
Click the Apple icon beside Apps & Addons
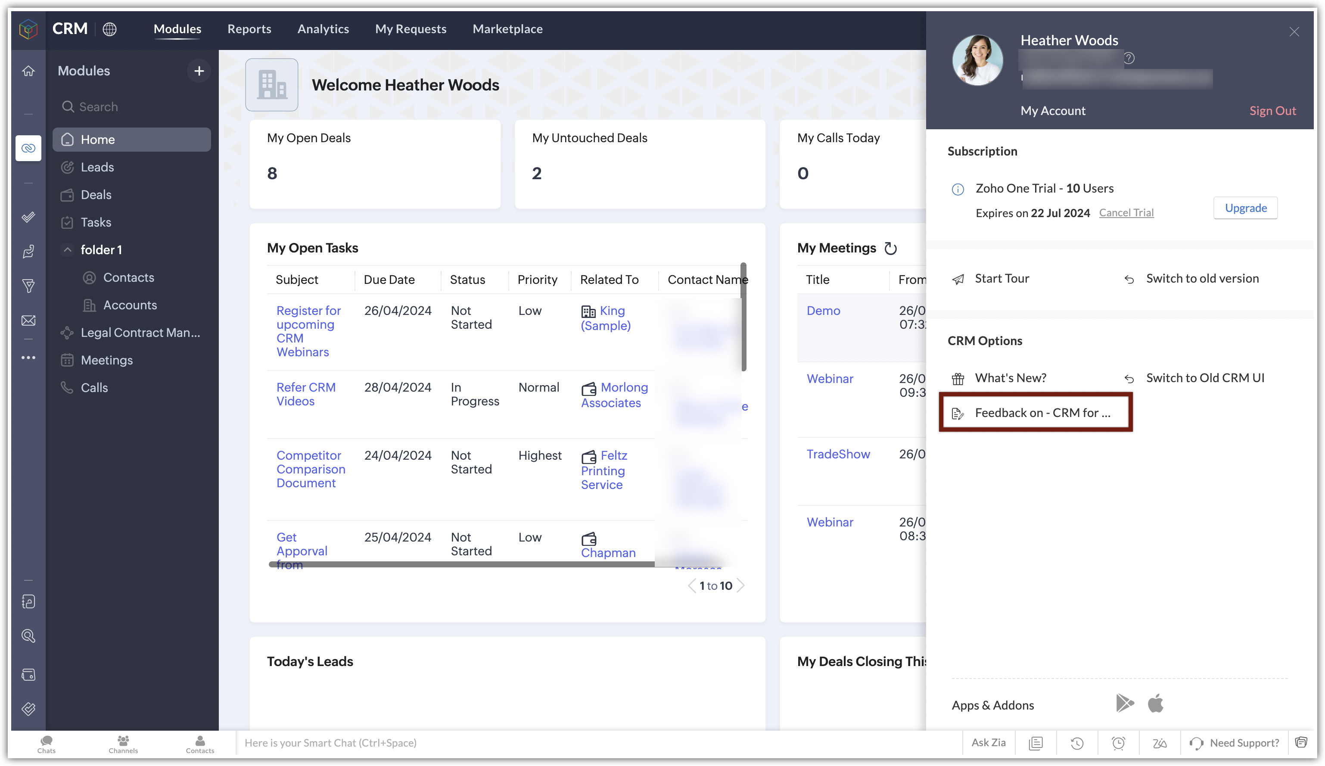pos(1155,704)
